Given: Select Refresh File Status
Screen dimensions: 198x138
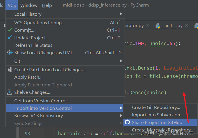Looking at the screenshot, I should (x=65, y=45).
